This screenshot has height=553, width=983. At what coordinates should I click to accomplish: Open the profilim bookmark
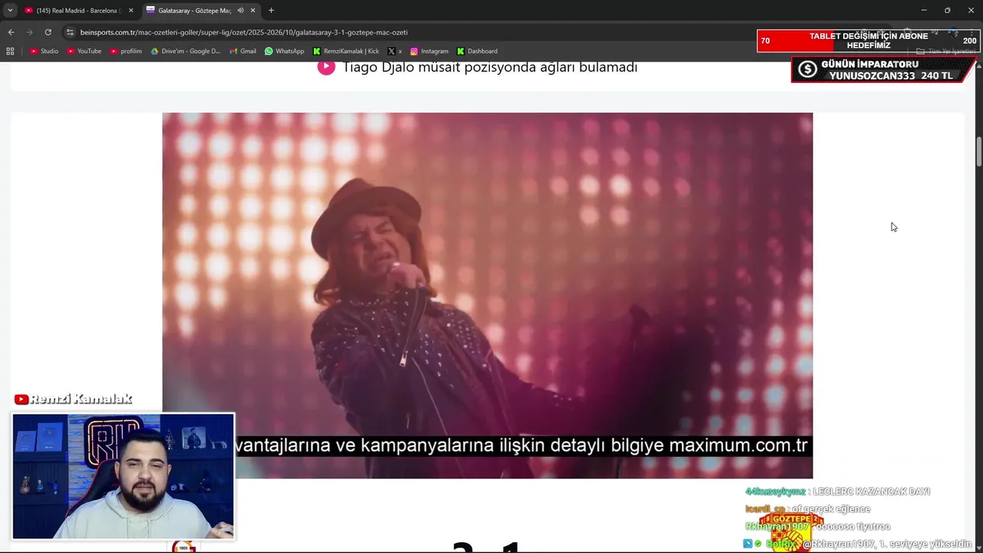click(x=126, y=51)
